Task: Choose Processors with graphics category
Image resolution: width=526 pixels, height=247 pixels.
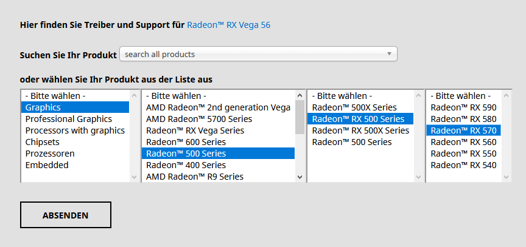Action: point(75,130)
